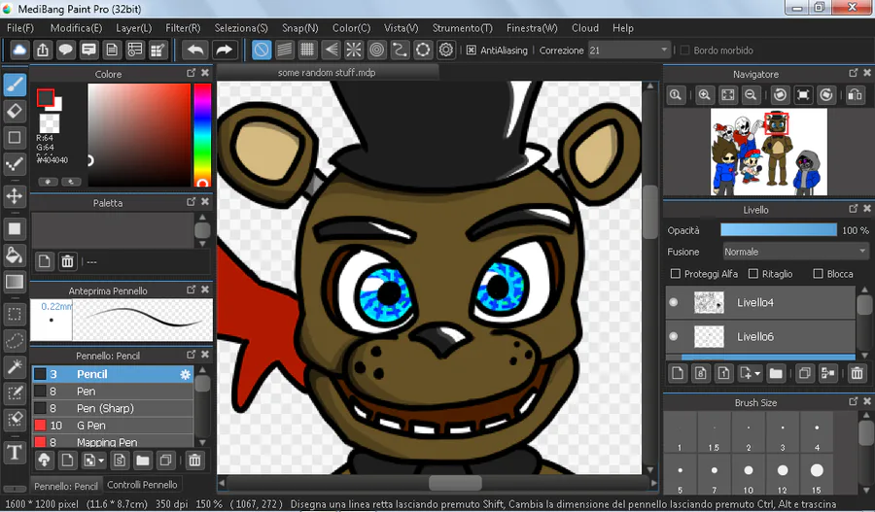875x512 pixels.
Task: Adjust the layer Opacità slider
Action: point(779,230)
